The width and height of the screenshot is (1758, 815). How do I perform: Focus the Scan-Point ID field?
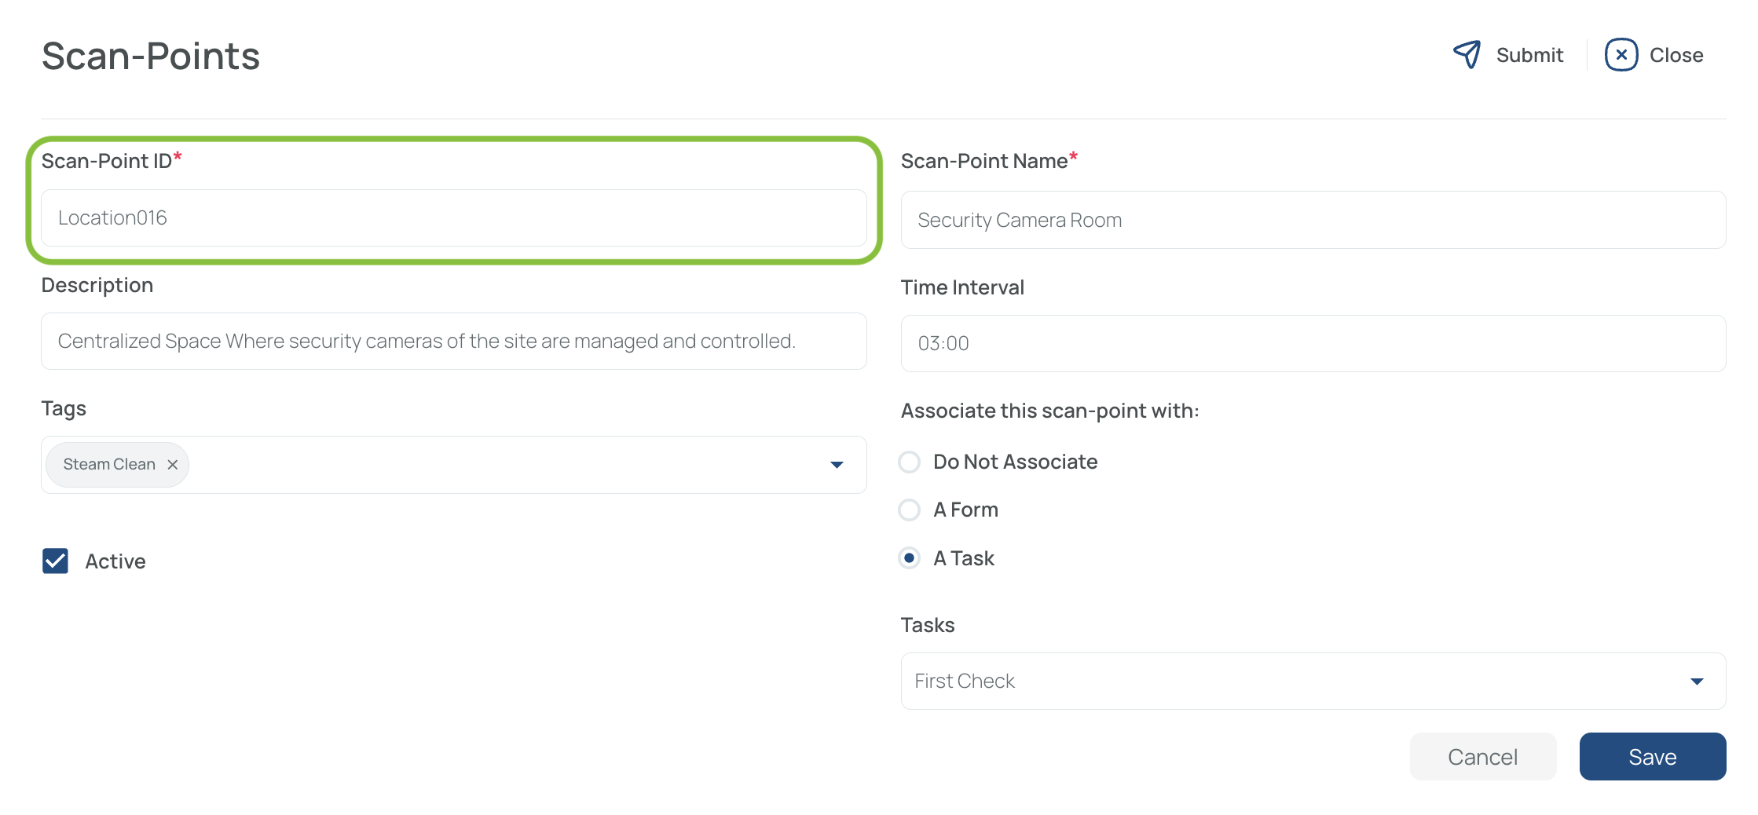(x=454, y=218)
